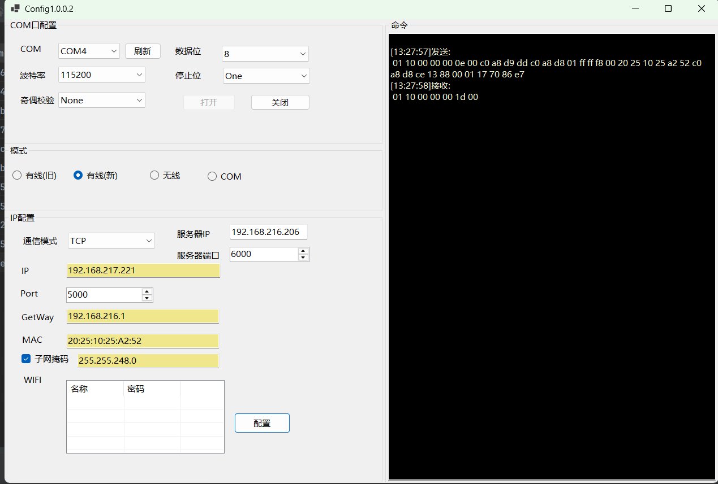
Task: Choose the 无线 wireless mode
Action: (x=154, y=176)
